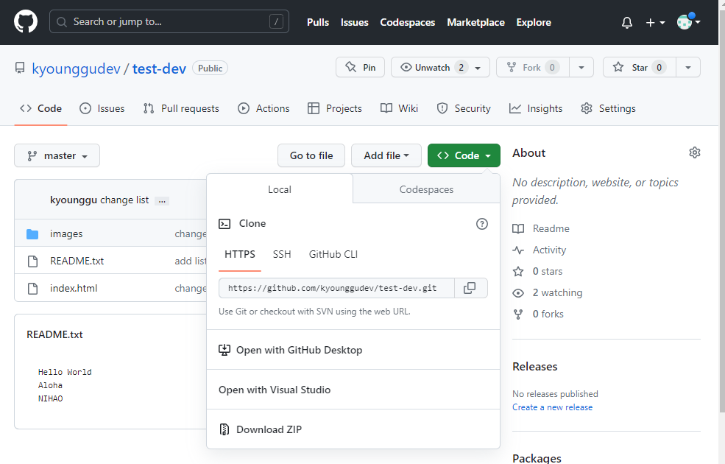Open clone help question mark

pyautogui.click(x=482, y=224)
